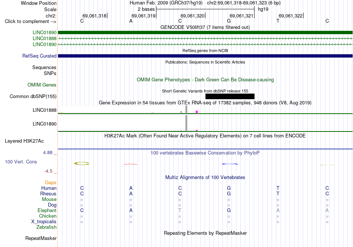Click the LINC01888 GTEx side label
Screen dimensions: 353x247
[x=44, y=110]
